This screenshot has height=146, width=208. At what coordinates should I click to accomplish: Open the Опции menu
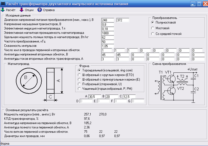pyautogui.click(x=29, y=10)
